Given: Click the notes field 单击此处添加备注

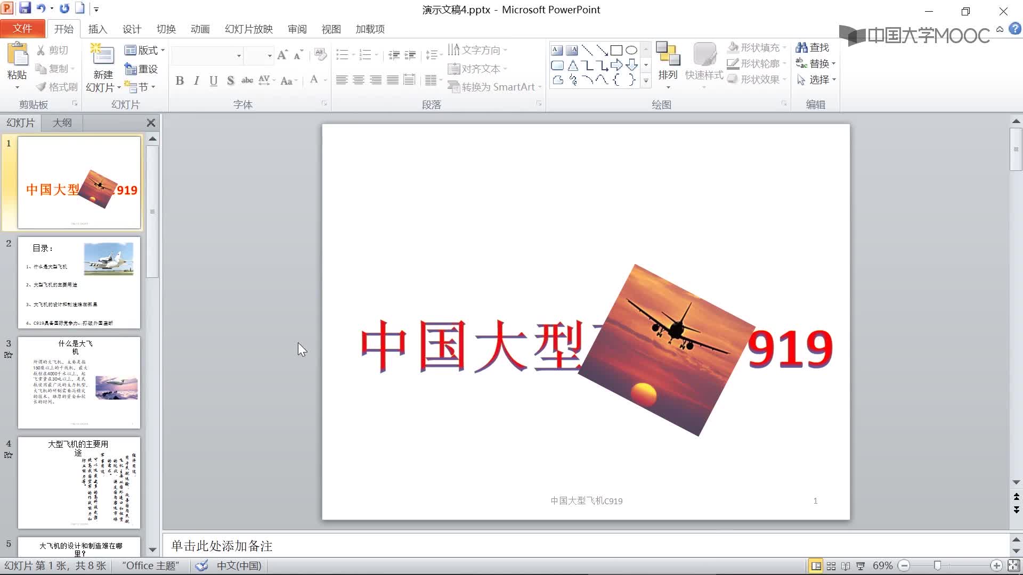Looking at the screenshot, I should (x=585, y=546).
